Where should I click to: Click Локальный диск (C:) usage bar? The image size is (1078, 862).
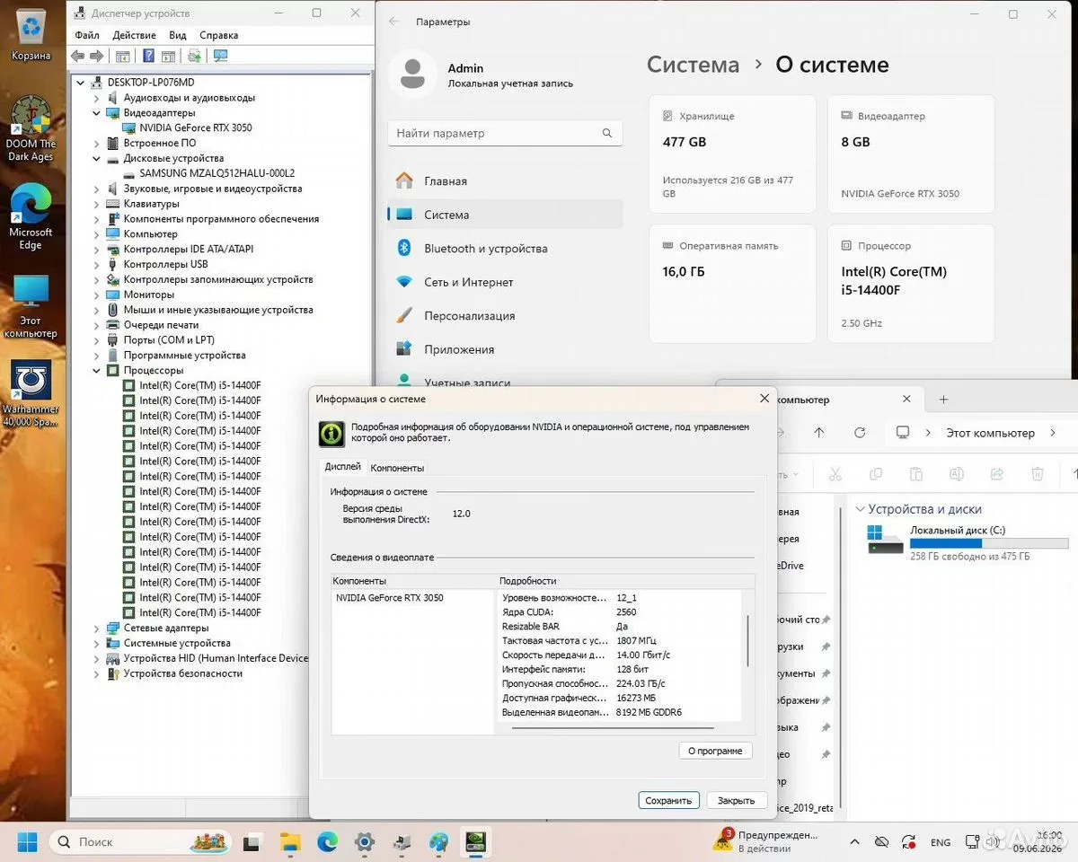(989, 543)
